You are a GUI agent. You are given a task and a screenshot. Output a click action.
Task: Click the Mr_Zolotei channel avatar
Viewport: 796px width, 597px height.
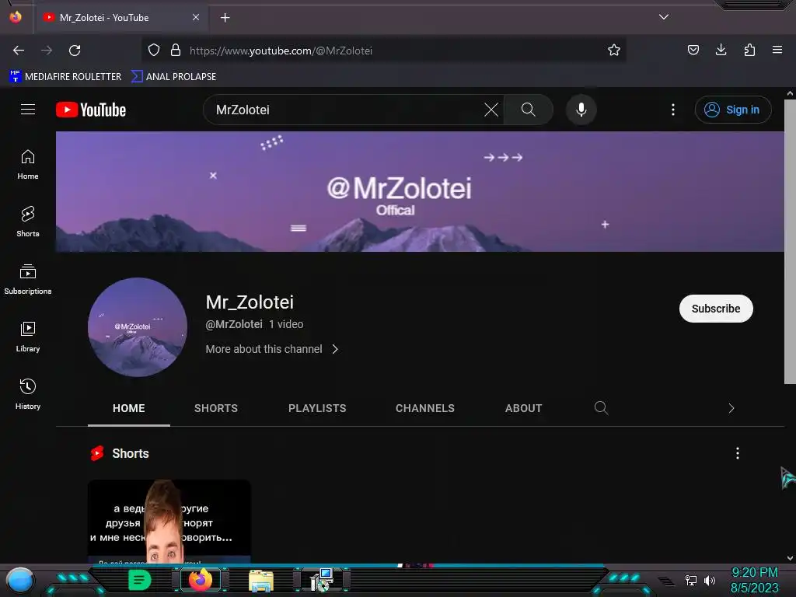coord(138,327)
